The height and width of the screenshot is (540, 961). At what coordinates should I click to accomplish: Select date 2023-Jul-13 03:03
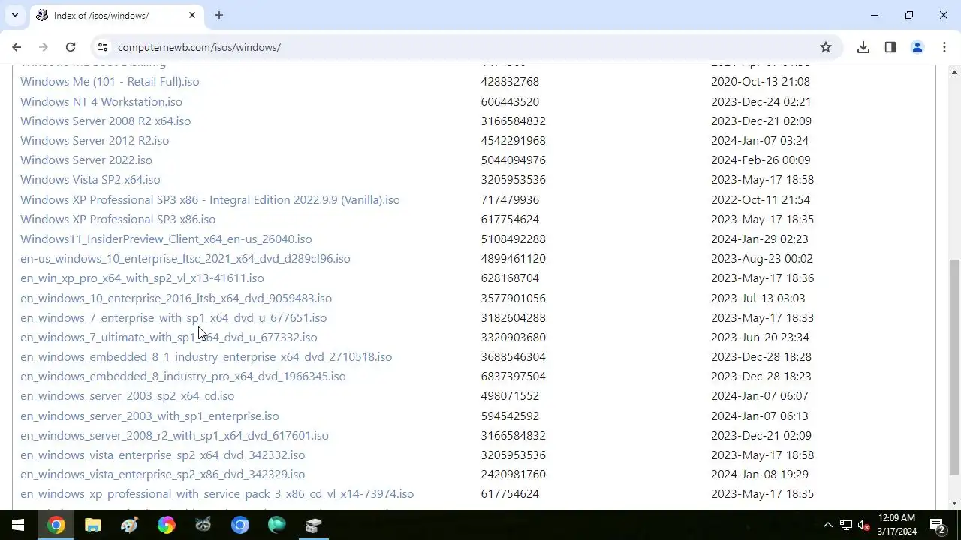click(x=758, y=298)
